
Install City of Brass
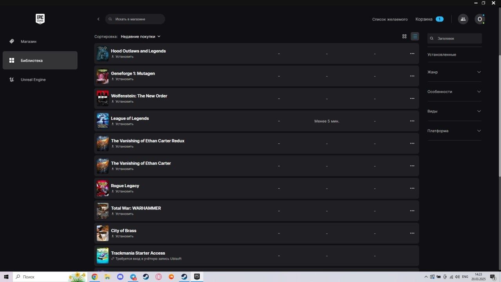pyautogui.click(x=123, y=236)
